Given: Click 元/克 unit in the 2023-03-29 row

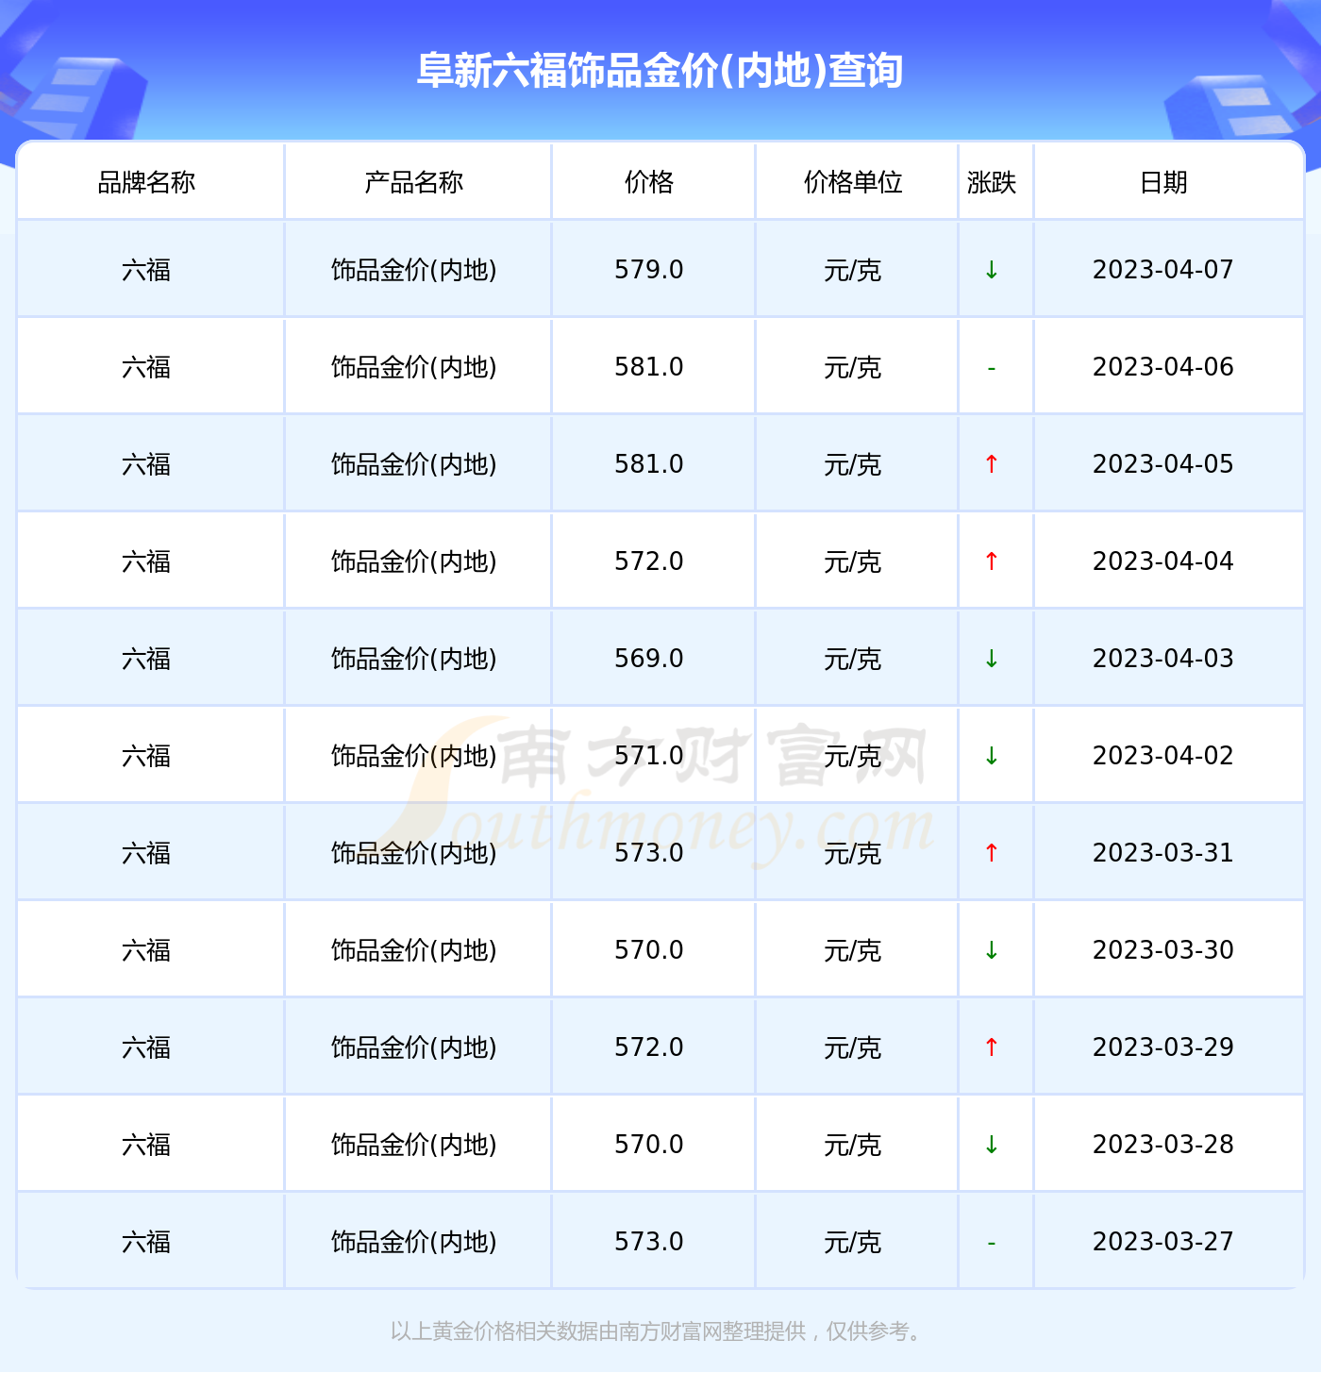Looking at the screenshot, I should (x=853, y=1047).
